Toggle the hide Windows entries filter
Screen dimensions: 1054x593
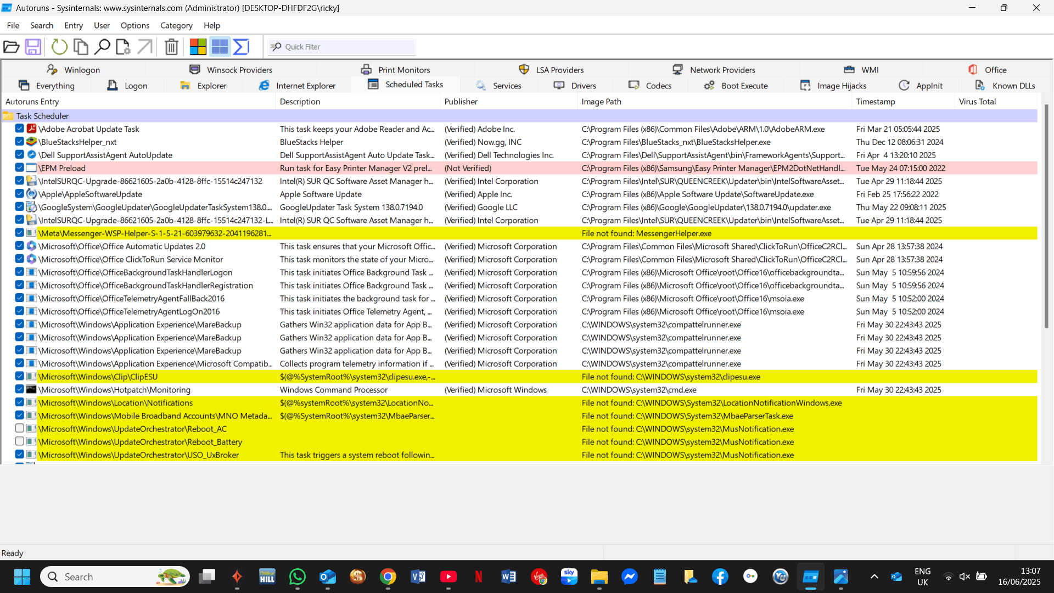(x=219, y=47)
